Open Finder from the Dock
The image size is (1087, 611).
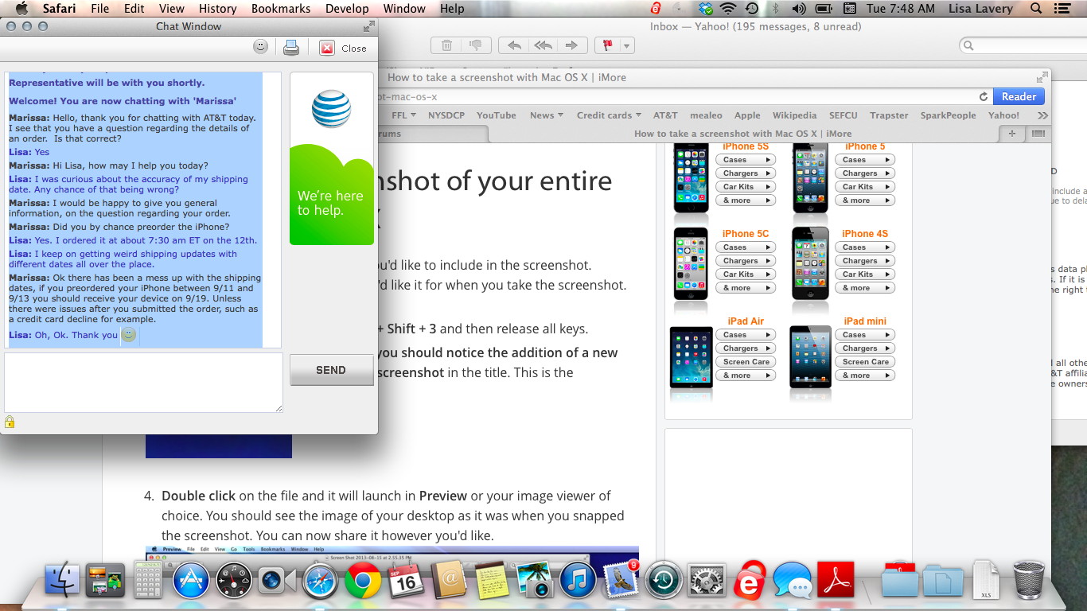pos(63,581)
